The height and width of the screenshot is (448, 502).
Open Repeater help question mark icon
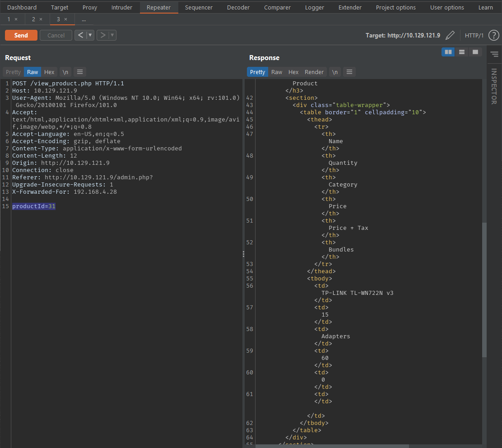tap(493, 35)
